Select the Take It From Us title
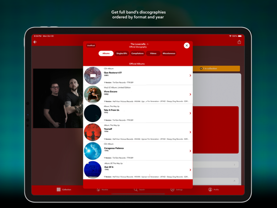 click(x=111, y=110)
